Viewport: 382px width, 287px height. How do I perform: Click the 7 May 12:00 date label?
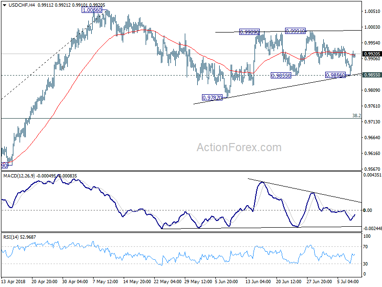point(106,282)
